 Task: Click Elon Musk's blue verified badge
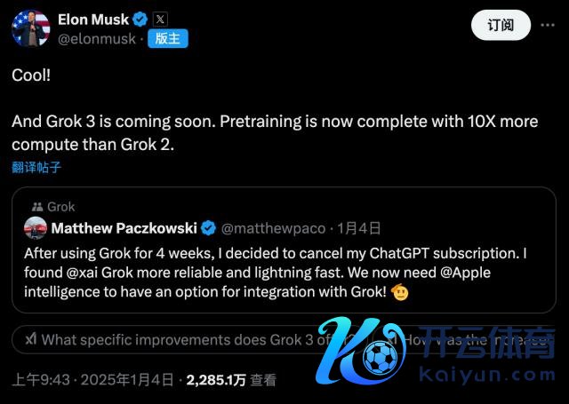point(140,19)
